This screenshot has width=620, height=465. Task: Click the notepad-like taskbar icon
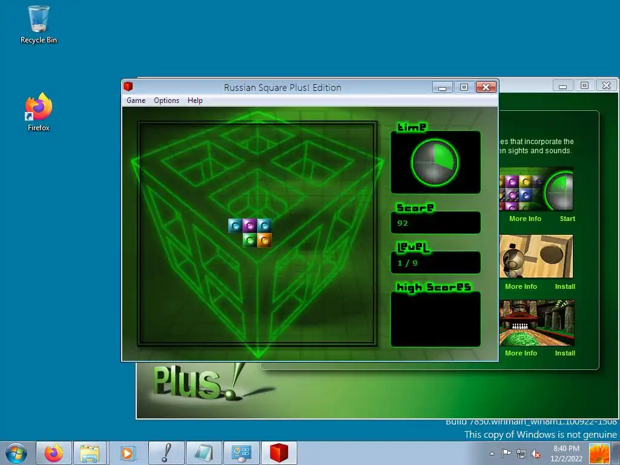(203, 453)
